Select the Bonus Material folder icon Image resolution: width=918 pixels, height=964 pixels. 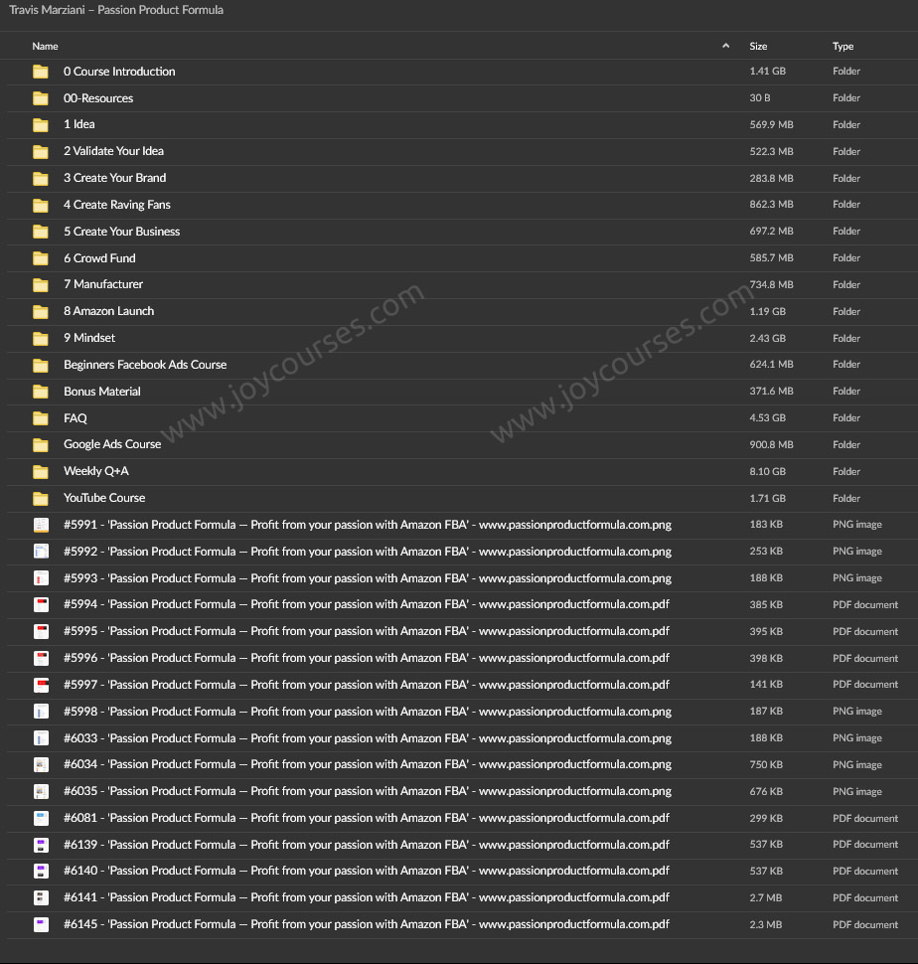41,392
